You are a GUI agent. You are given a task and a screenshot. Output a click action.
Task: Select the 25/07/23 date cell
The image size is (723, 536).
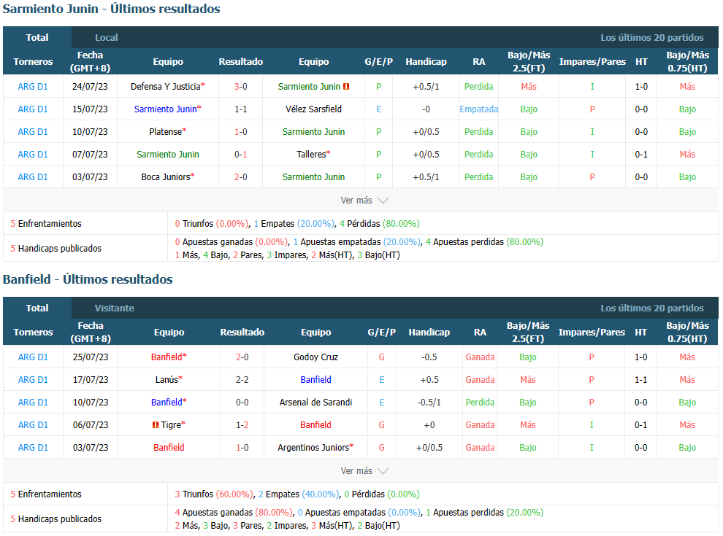pyautogui.click(x=91, y=357)
